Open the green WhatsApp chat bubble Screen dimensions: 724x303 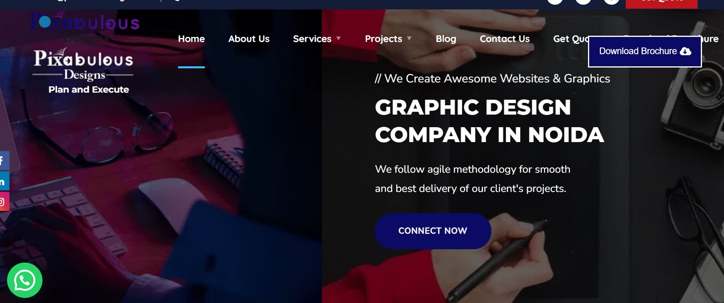(25, 280)
